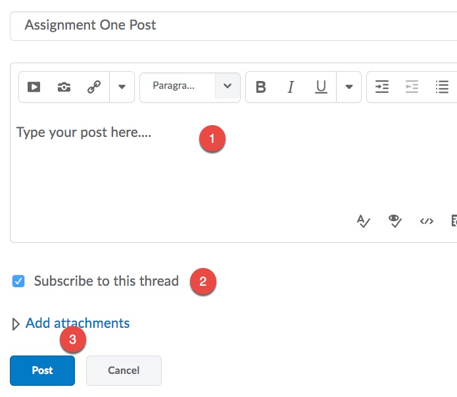Click the Assignment One Post title field
Image resolution: width=457 pixels, height=397 pixels.
230,26
